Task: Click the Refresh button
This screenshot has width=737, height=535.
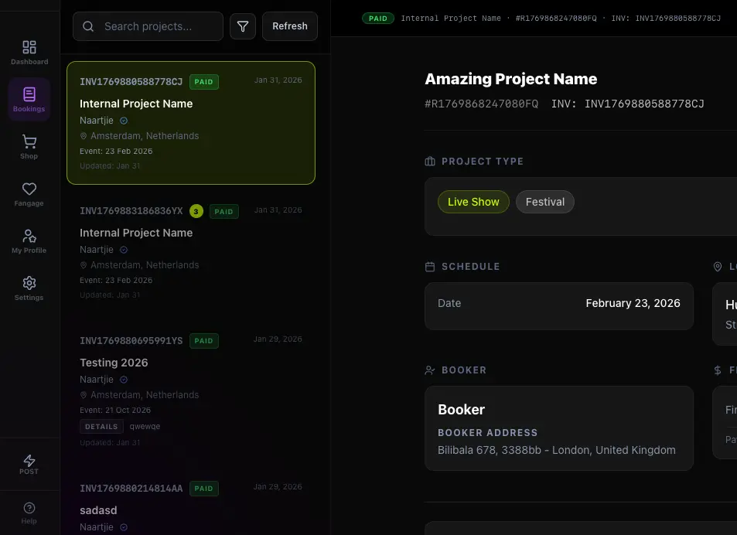Action: click(x=290, y=26)
